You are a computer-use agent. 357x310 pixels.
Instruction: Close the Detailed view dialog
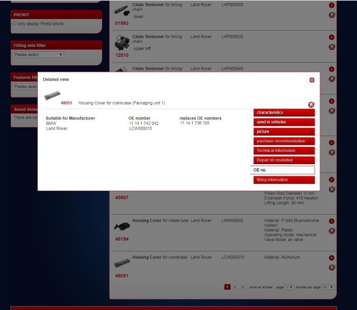312,80
